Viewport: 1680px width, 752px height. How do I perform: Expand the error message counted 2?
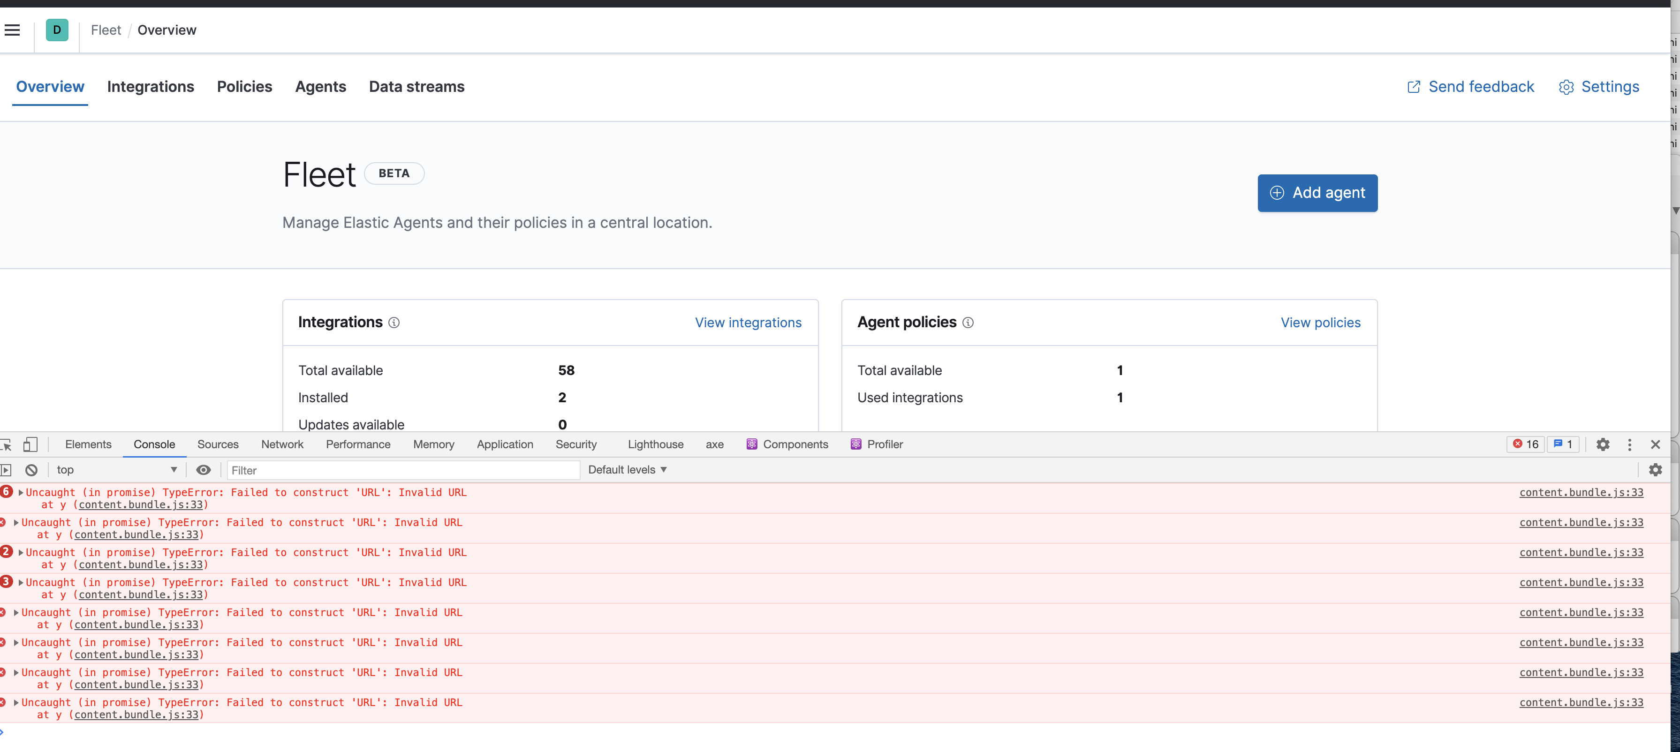point(21,553)
